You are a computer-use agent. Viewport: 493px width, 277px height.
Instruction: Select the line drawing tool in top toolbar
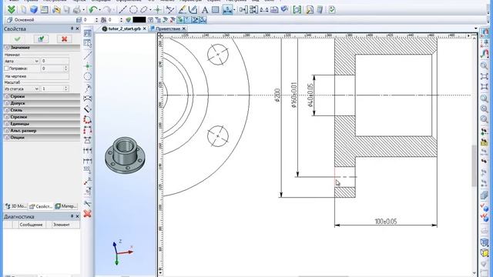coord(122,10)
